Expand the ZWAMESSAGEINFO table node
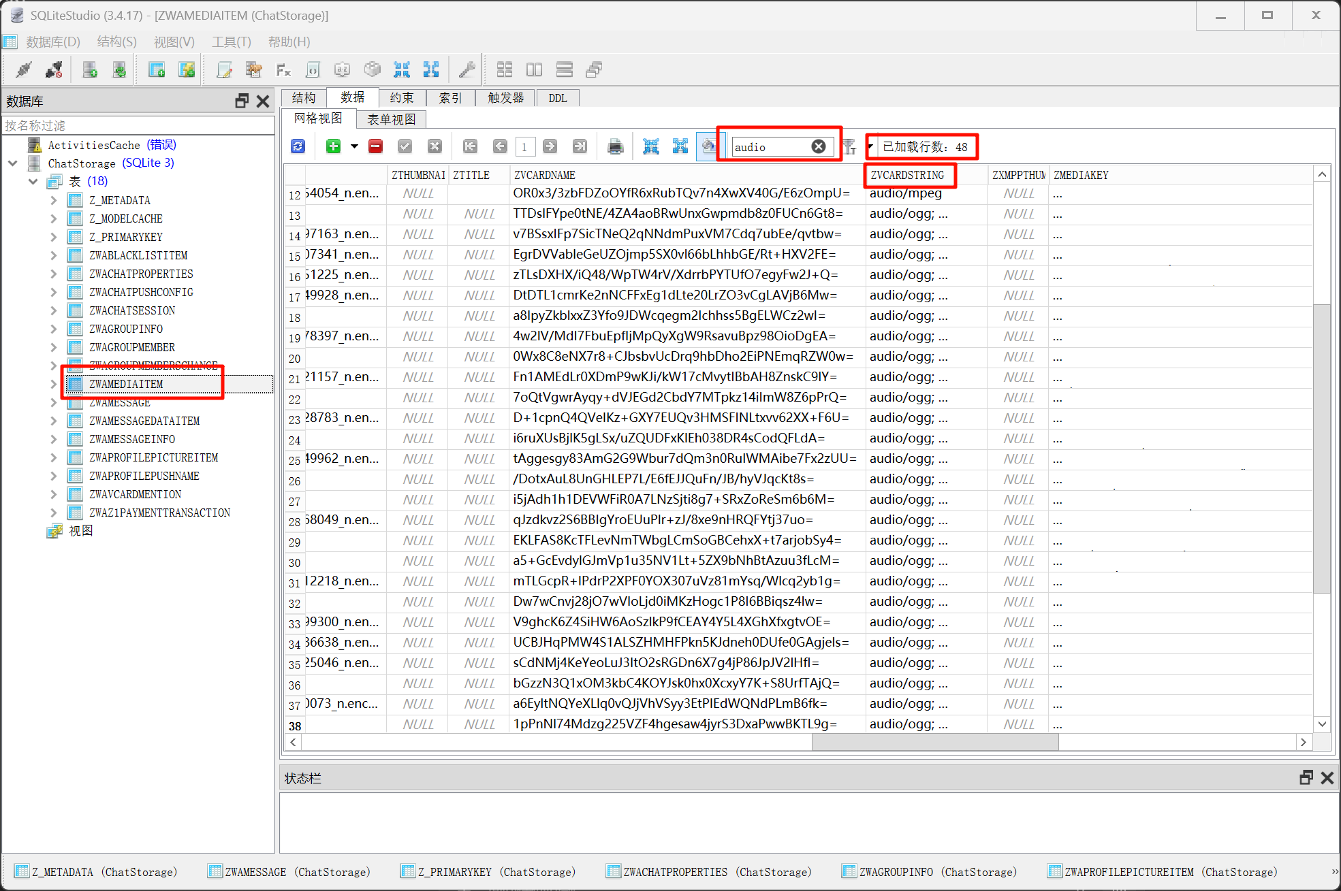 [54, 439]
